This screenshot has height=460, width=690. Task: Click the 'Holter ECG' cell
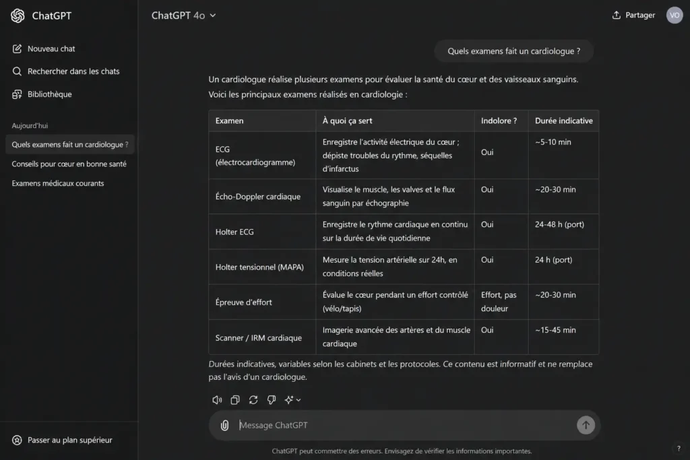pyautogui.click(x=262, y=231)
